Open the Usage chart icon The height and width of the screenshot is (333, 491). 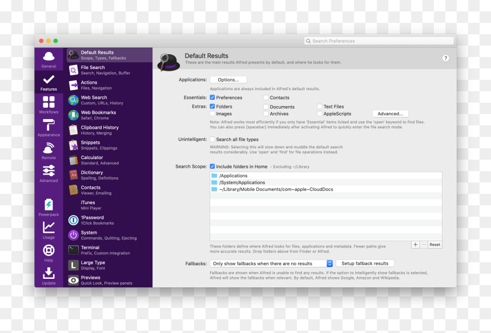[49, 228]
